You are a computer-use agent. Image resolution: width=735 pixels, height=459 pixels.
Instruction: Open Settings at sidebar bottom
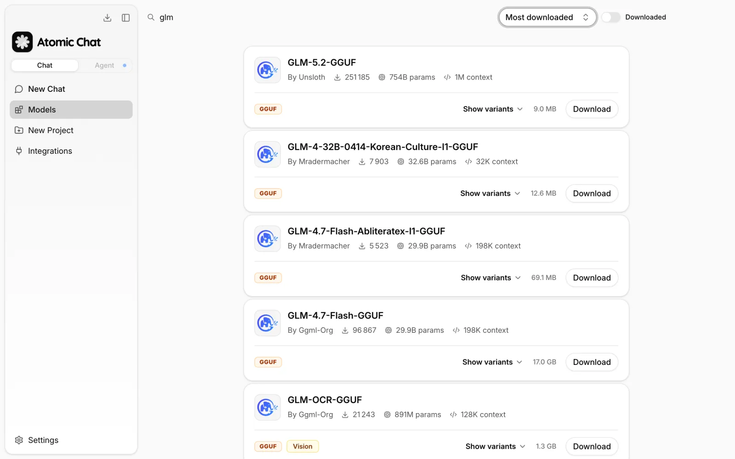71,440
